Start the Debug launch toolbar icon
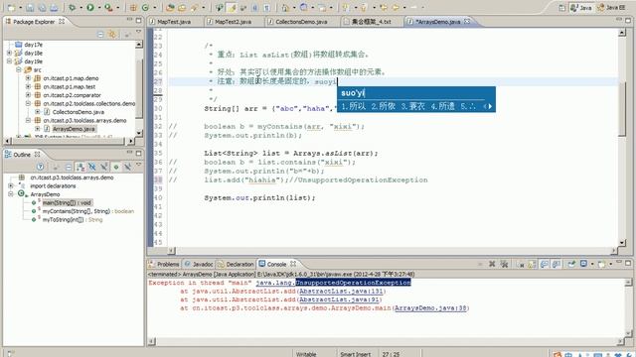Screen dimensions: 636x357 click(73, 7)
